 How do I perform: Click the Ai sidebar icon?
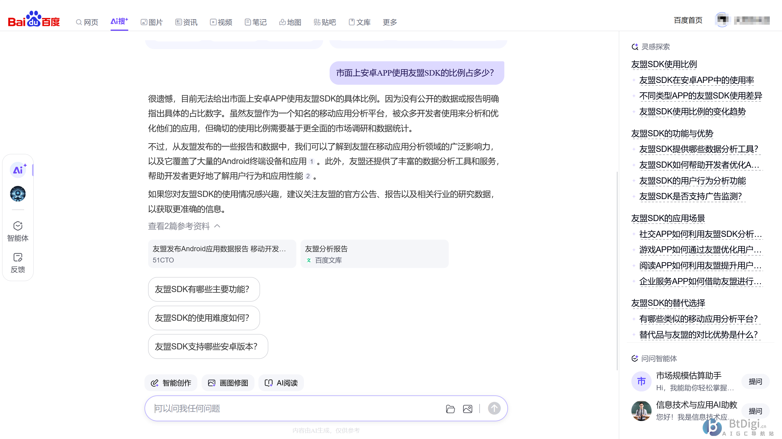coord(18,170)
